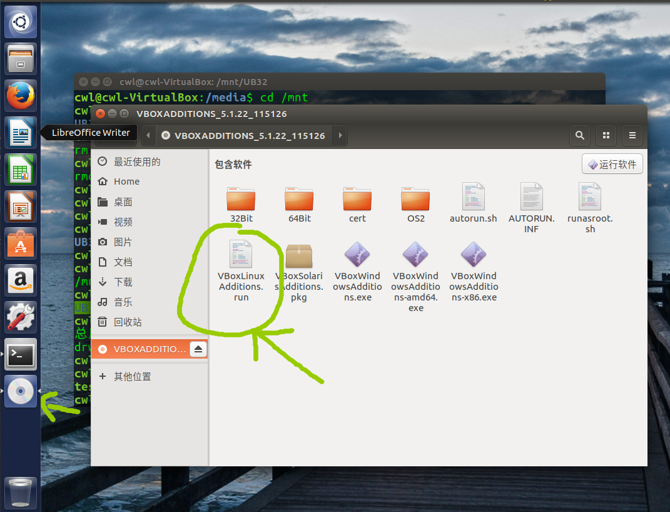The image size is (670, 512).
Task: Open Terminal from launcher
Action: click(x=21, y=354)
